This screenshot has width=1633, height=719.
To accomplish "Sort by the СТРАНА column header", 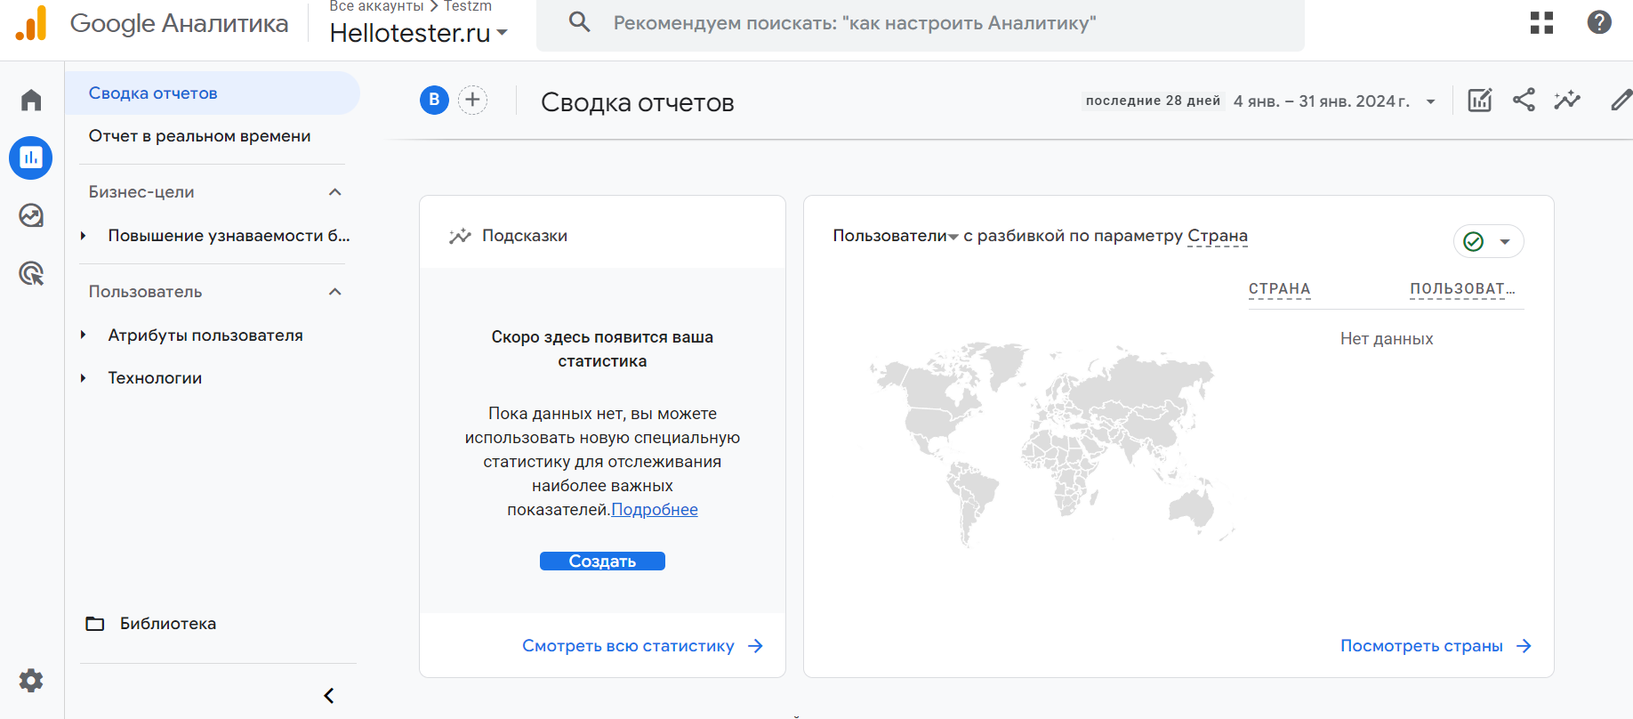I will pos(1279,289).
